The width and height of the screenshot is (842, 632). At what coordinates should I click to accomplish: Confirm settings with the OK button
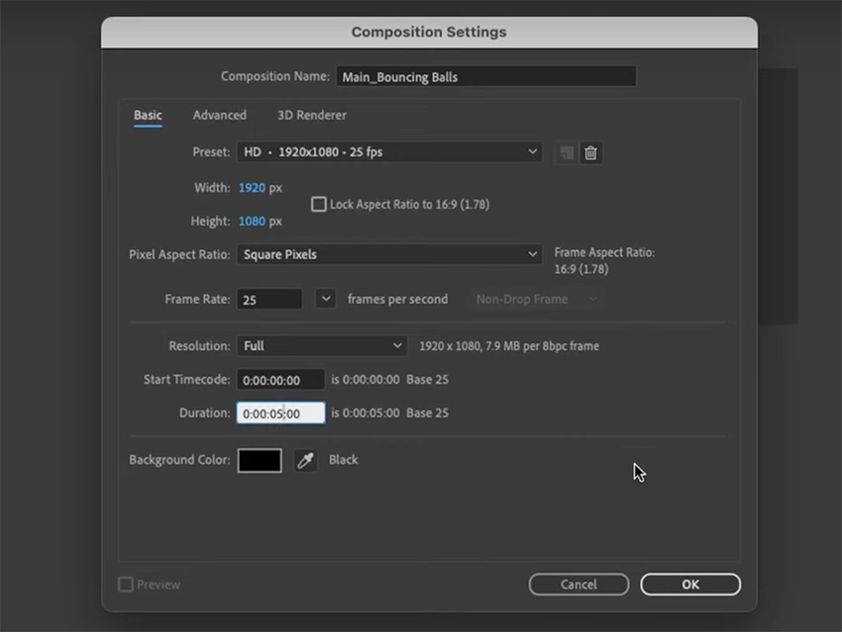pyautogui.click(x=690, y=584)
